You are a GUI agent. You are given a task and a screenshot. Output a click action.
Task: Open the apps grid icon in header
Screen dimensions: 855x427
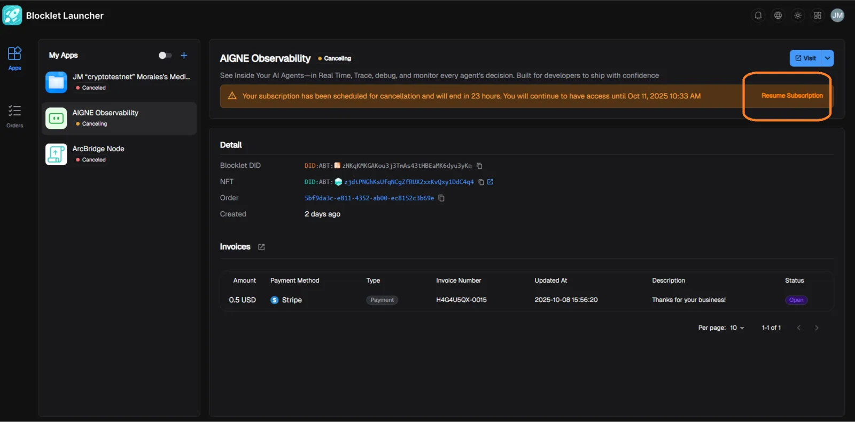[x=818, y=15]
